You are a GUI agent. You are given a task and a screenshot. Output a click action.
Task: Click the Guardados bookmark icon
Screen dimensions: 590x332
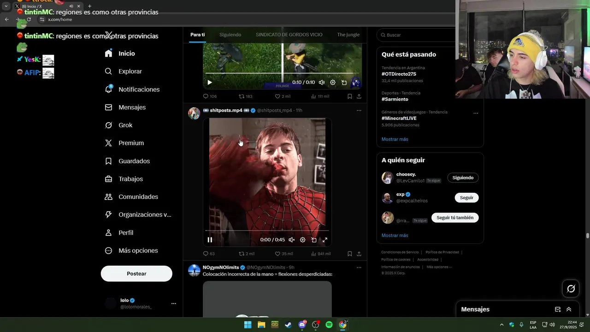108,161
